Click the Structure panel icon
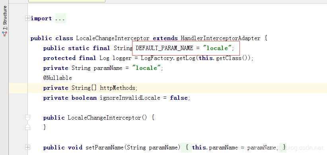327x155 pixels. [x=5, y=34]
